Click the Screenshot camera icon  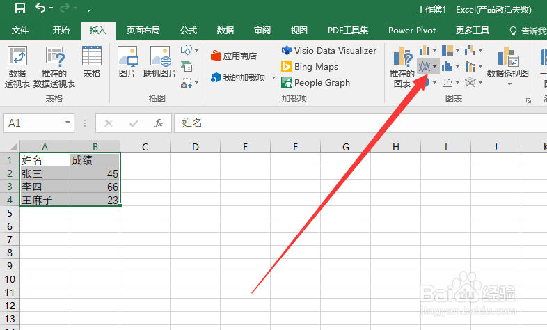187,83
